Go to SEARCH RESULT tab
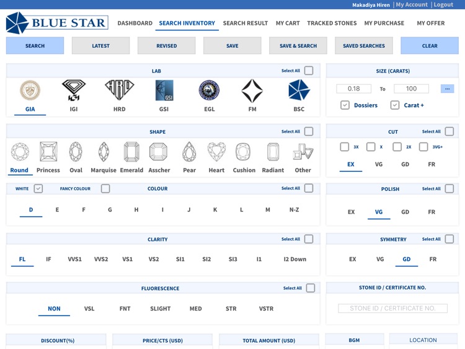465x349 pixels. tap(246, 23)
